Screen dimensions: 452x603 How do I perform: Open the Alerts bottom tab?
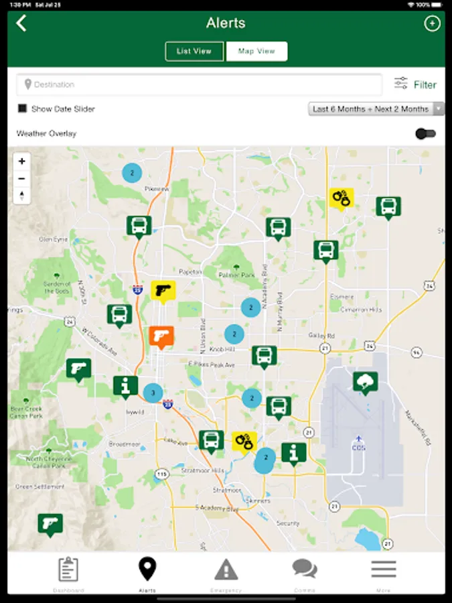[147, 575]
